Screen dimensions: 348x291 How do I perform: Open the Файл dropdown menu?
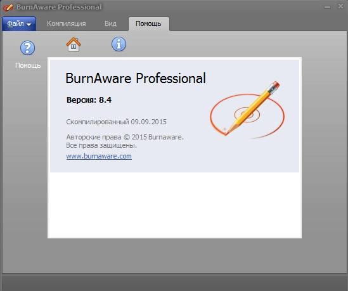19,23
